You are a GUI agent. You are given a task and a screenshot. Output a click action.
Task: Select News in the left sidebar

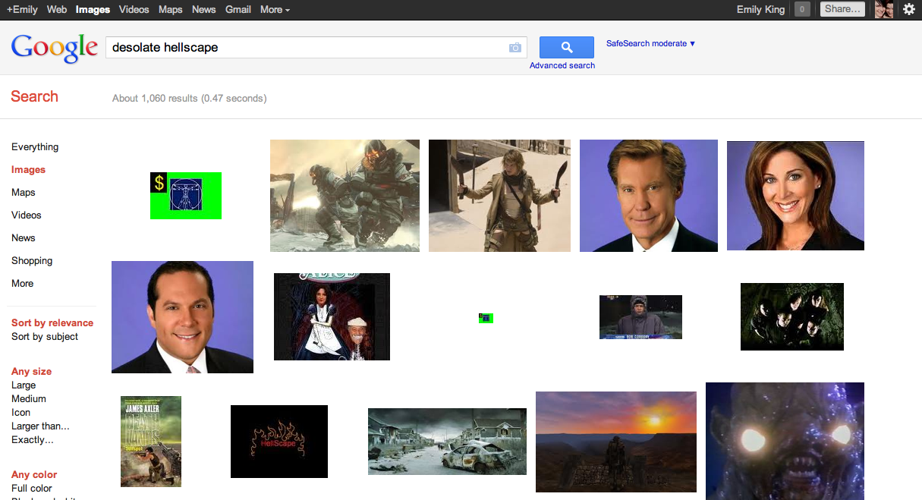tap(24, 237)
